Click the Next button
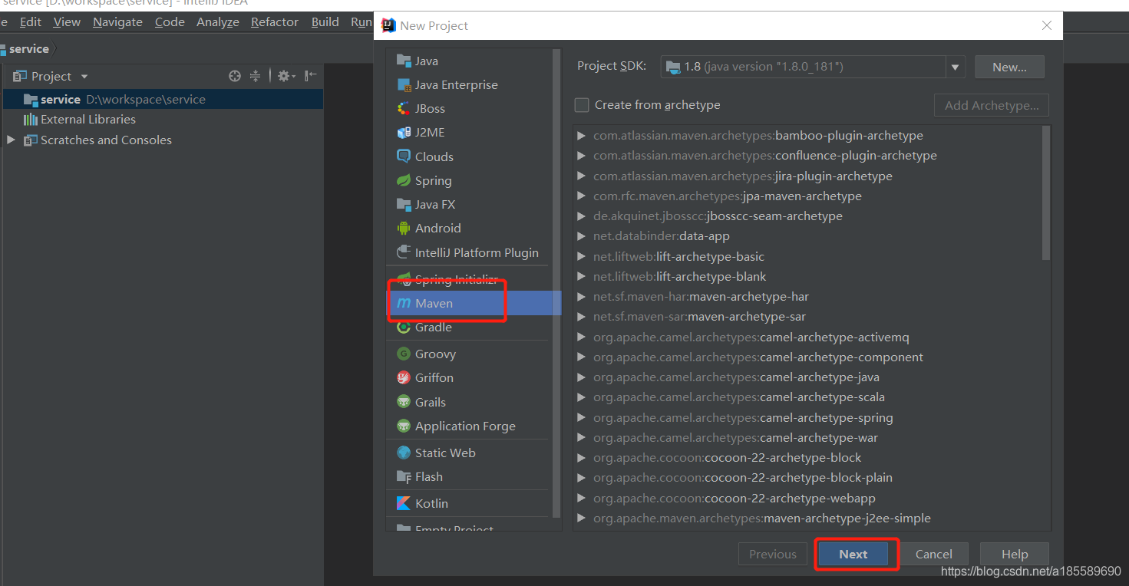The image size is (1129, 586). (x=853, y=554)
